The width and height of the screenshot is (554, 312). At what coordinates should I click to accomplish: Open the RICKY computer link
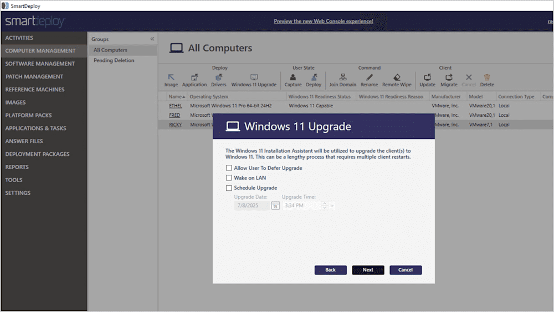[x=175, y=125]
